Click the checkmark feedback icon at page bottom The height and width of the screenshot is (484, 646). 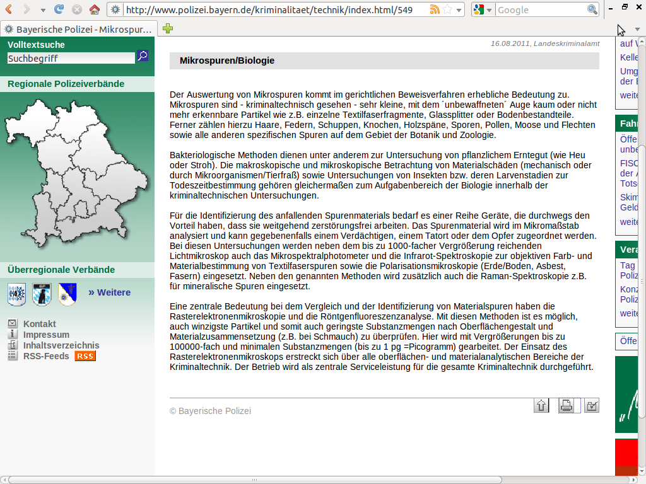[x=592, y=405]
